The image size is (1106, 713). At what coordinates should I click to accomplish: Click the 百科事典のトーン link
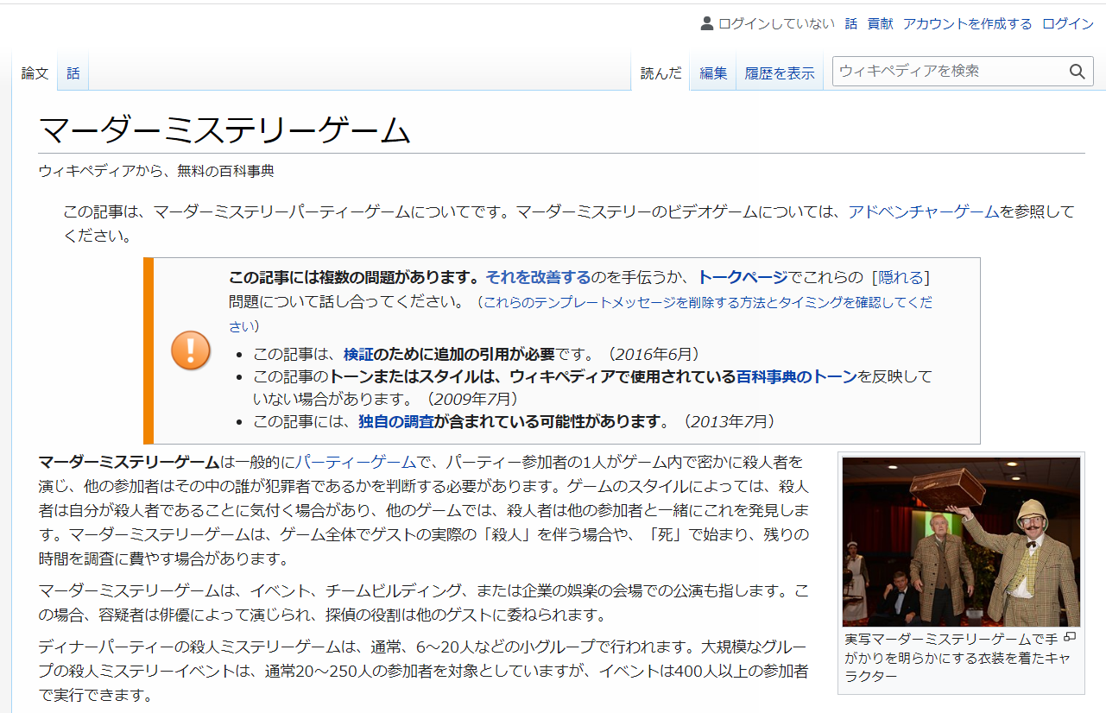pos(796,376)
